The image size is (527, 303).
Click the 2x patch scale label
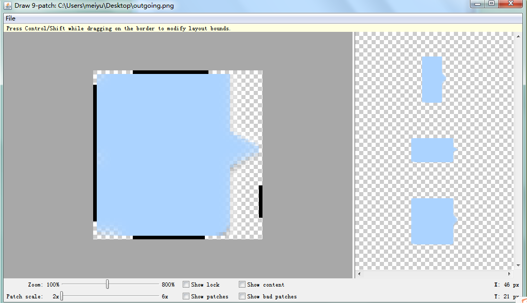pyautogui.click(x=56, y=296)
